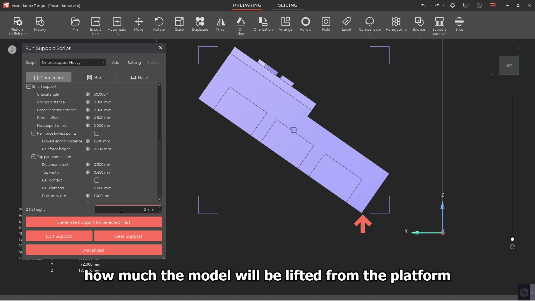Viewport: 535px width, 301px height.
Task: Enable Ball contact
Action: pos(97,180)
